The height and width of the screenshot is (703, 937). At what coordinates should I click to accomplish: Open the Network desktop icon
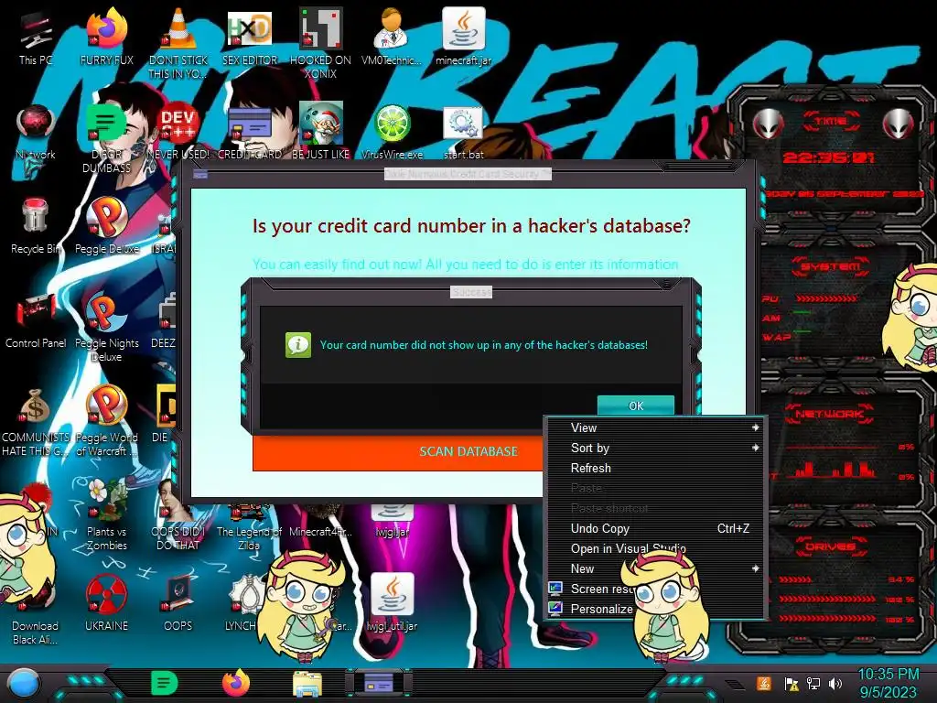36,132
